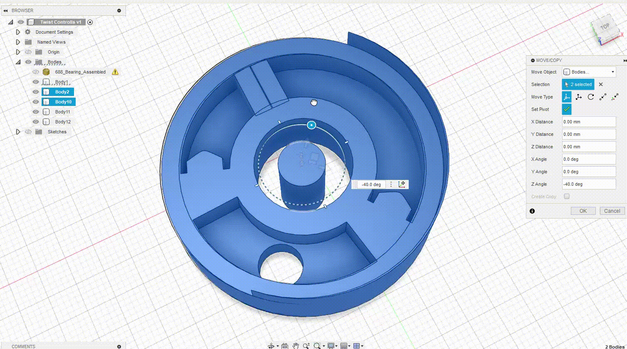This screenshot has width=627, height=349.
Task: Uncheck the Set Pivot checkbox
Action: point(566,109)
